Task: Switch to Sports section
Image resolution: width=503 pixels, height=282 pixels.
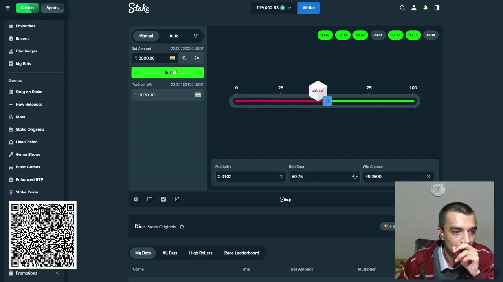Action: click(52, 8)
